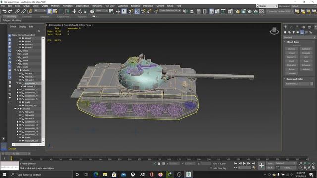The image size is (317, 178).
Task: Open the Select by Name dialog
Action: pyautogui.click(x=55, y=11)
